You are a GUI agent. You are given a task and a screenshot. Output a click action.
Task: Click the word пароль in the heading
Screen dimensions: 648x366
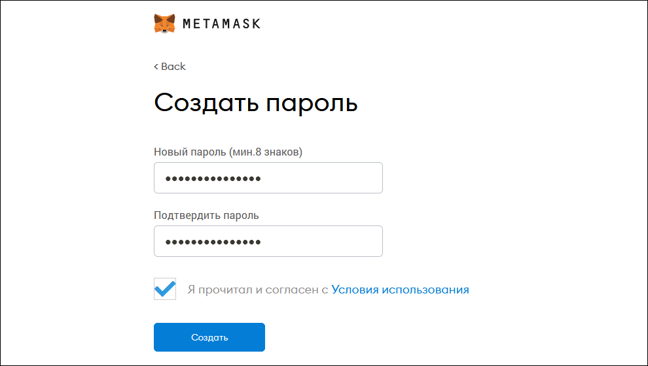[x=312, y=103]
